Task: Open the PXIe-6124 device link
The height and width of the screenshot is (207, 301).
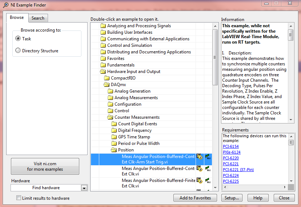Action: pyautogui.click(x=232, y=152)
